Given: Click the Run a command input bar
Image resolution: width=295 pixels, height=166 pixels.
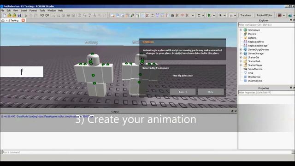Looking at the screenshot, I should [147, 152].
